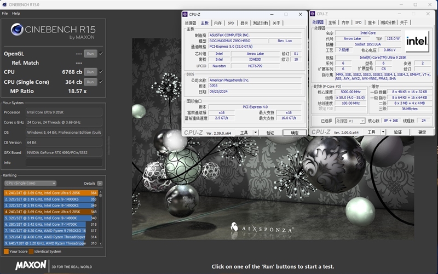Run the OpenGL benchmark
Viewport: 438px width, 274px height.
[90, 54]
